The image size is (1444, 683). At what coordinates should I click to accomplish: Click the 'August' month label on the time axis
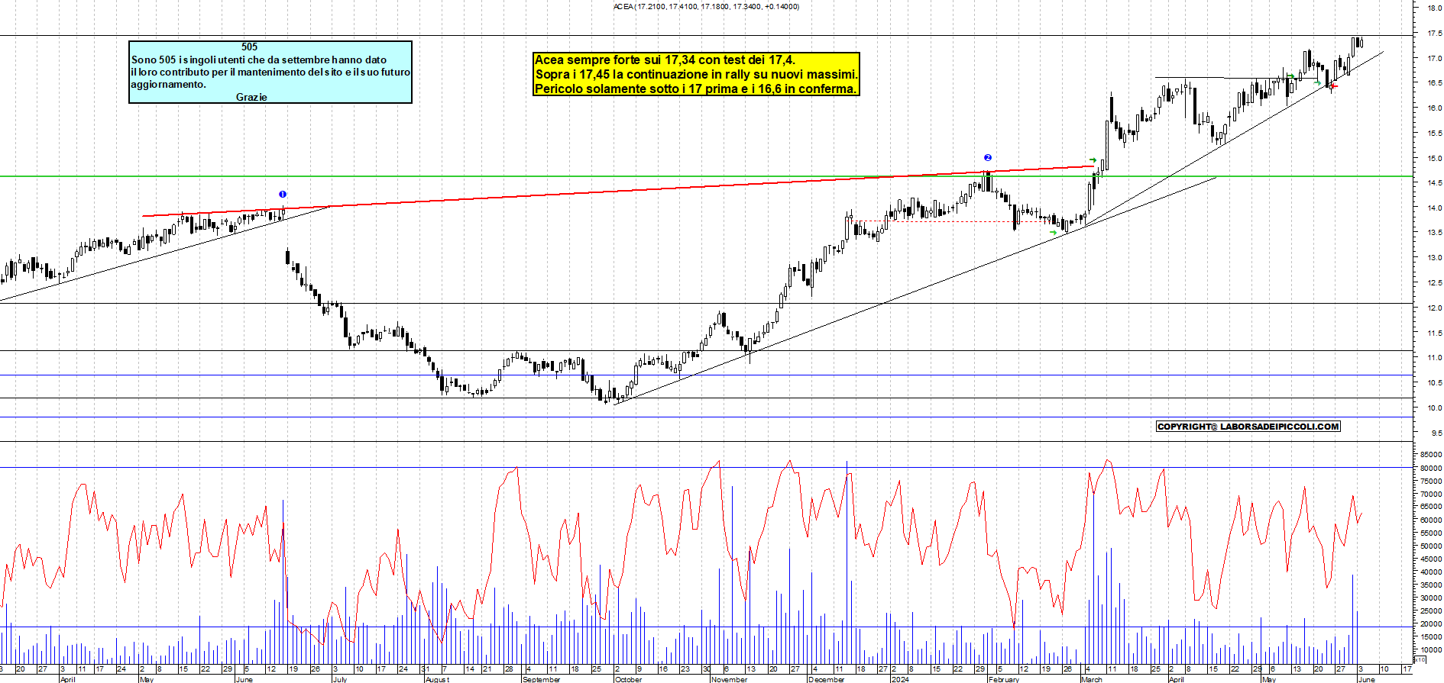tap(438, 679)
